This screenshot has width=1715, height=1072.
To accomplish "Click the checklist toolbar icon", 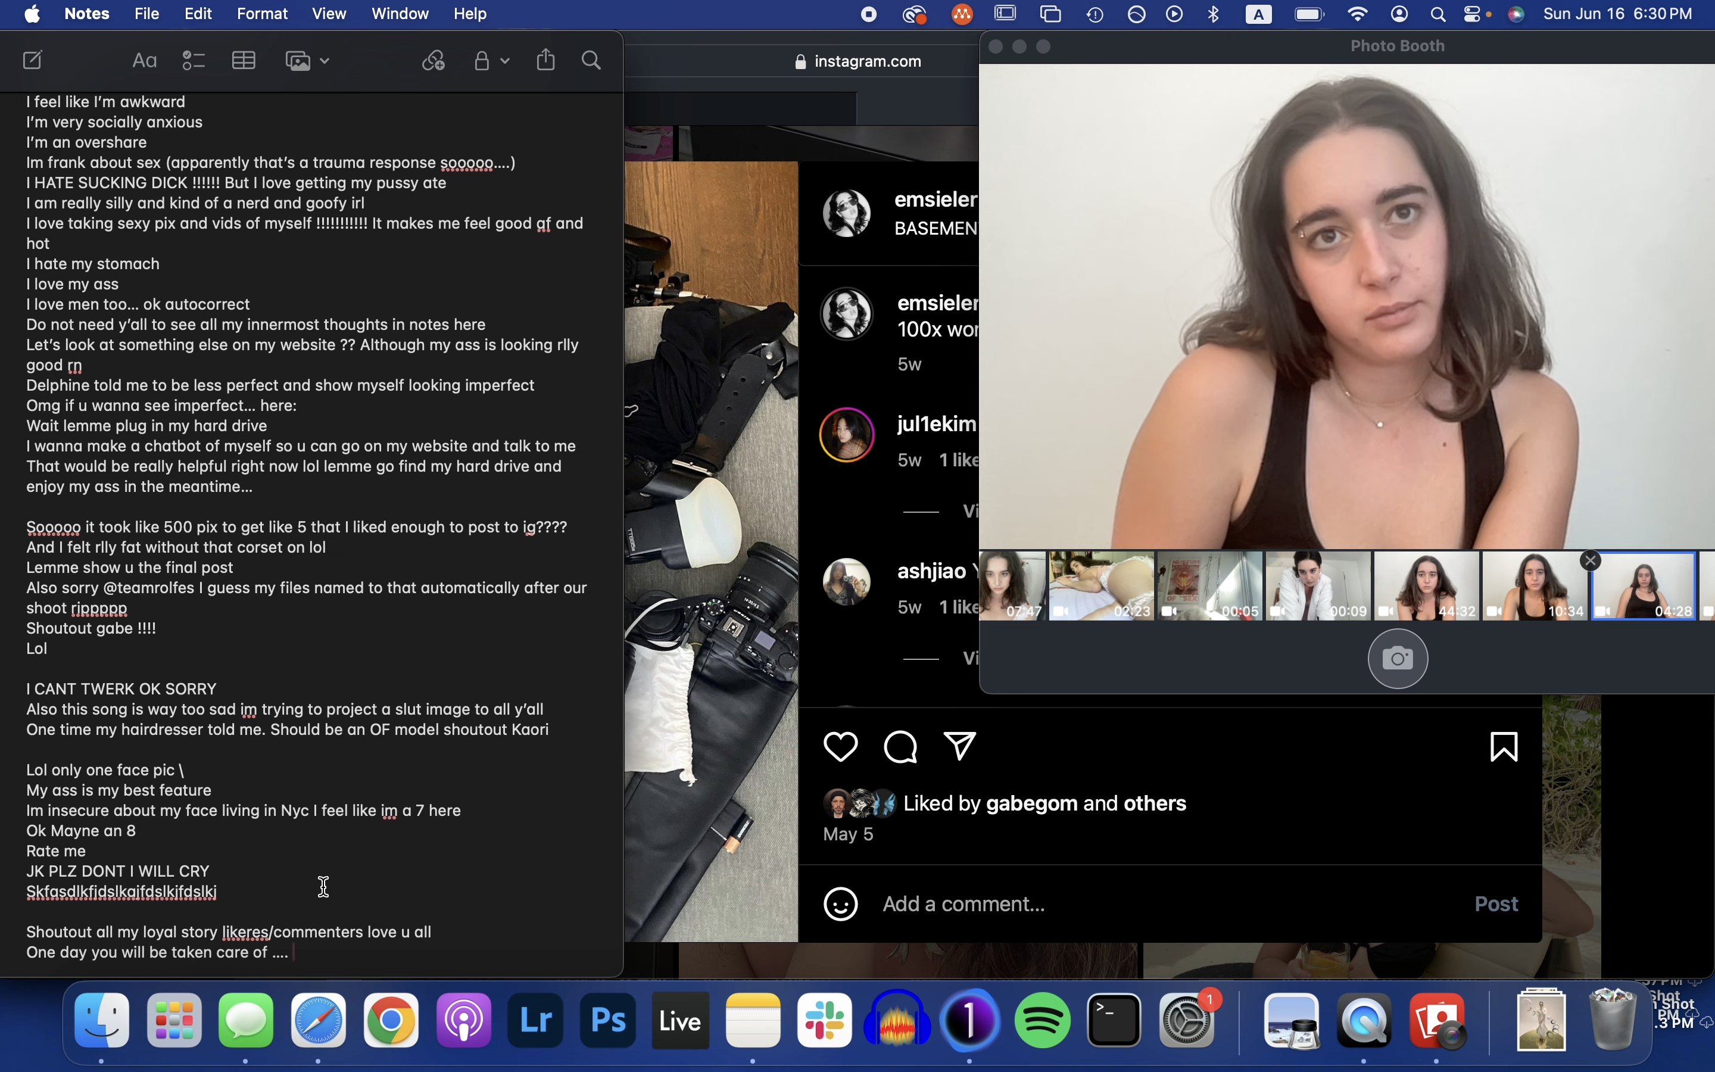I will coord(194,61).
